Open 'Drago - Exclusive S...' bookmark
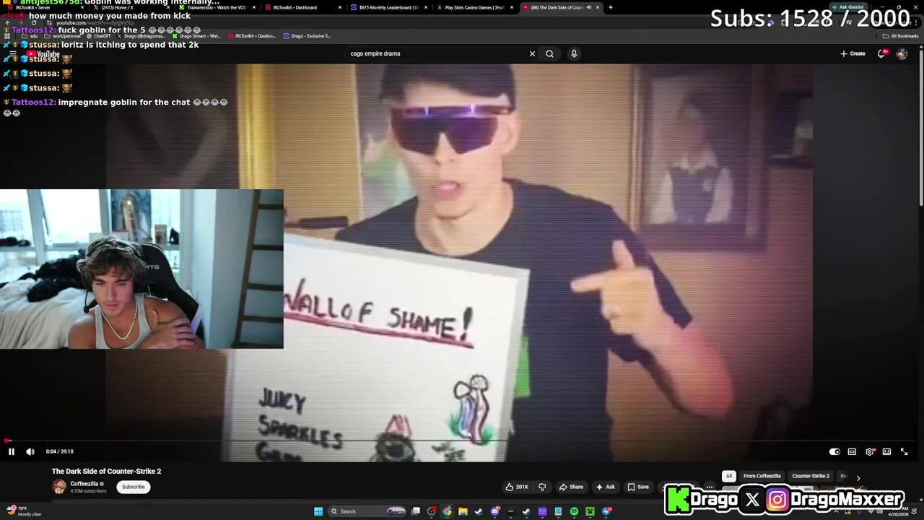 click(307, 36)
